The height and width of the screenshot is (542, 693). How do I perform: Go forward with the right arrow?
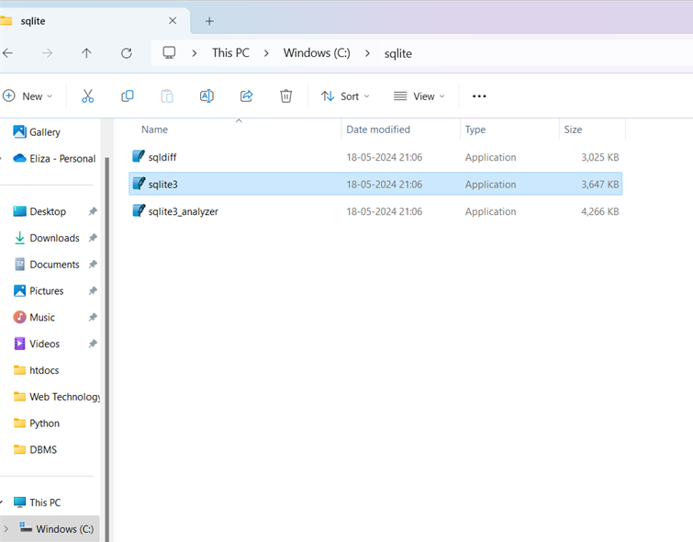(x=47, y=53)
